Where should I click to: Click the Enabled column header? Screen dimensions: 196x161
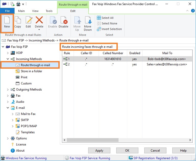135,53
